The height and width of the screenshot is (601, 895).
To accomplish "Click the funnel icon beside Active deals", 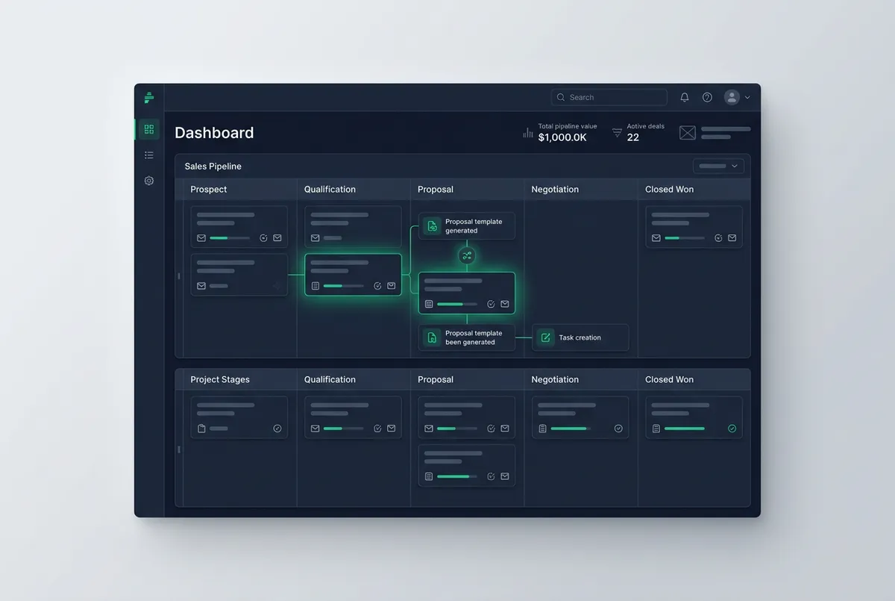I will coord(617,133).
